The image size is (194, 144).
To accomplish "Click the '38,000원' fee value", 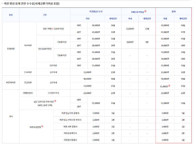I will [96, 25].
